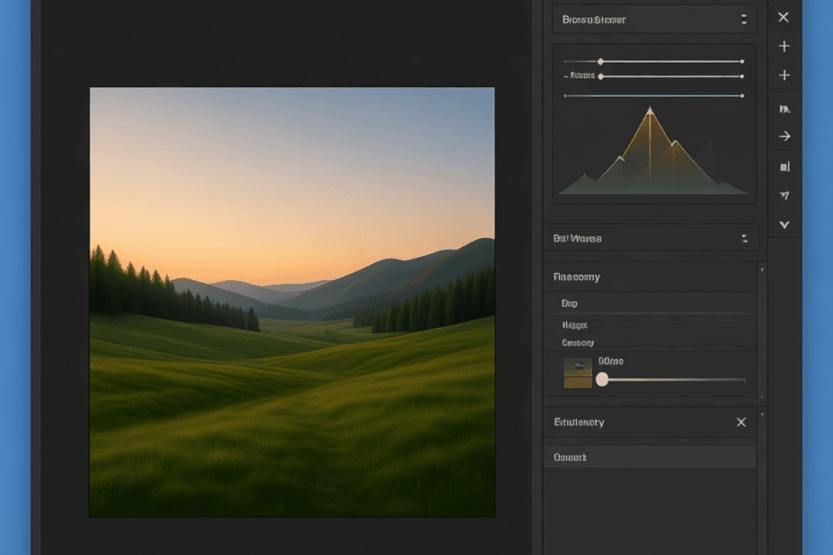
Task: Open the "Bill Wavas" dropdown
Action: pos(651,238)
